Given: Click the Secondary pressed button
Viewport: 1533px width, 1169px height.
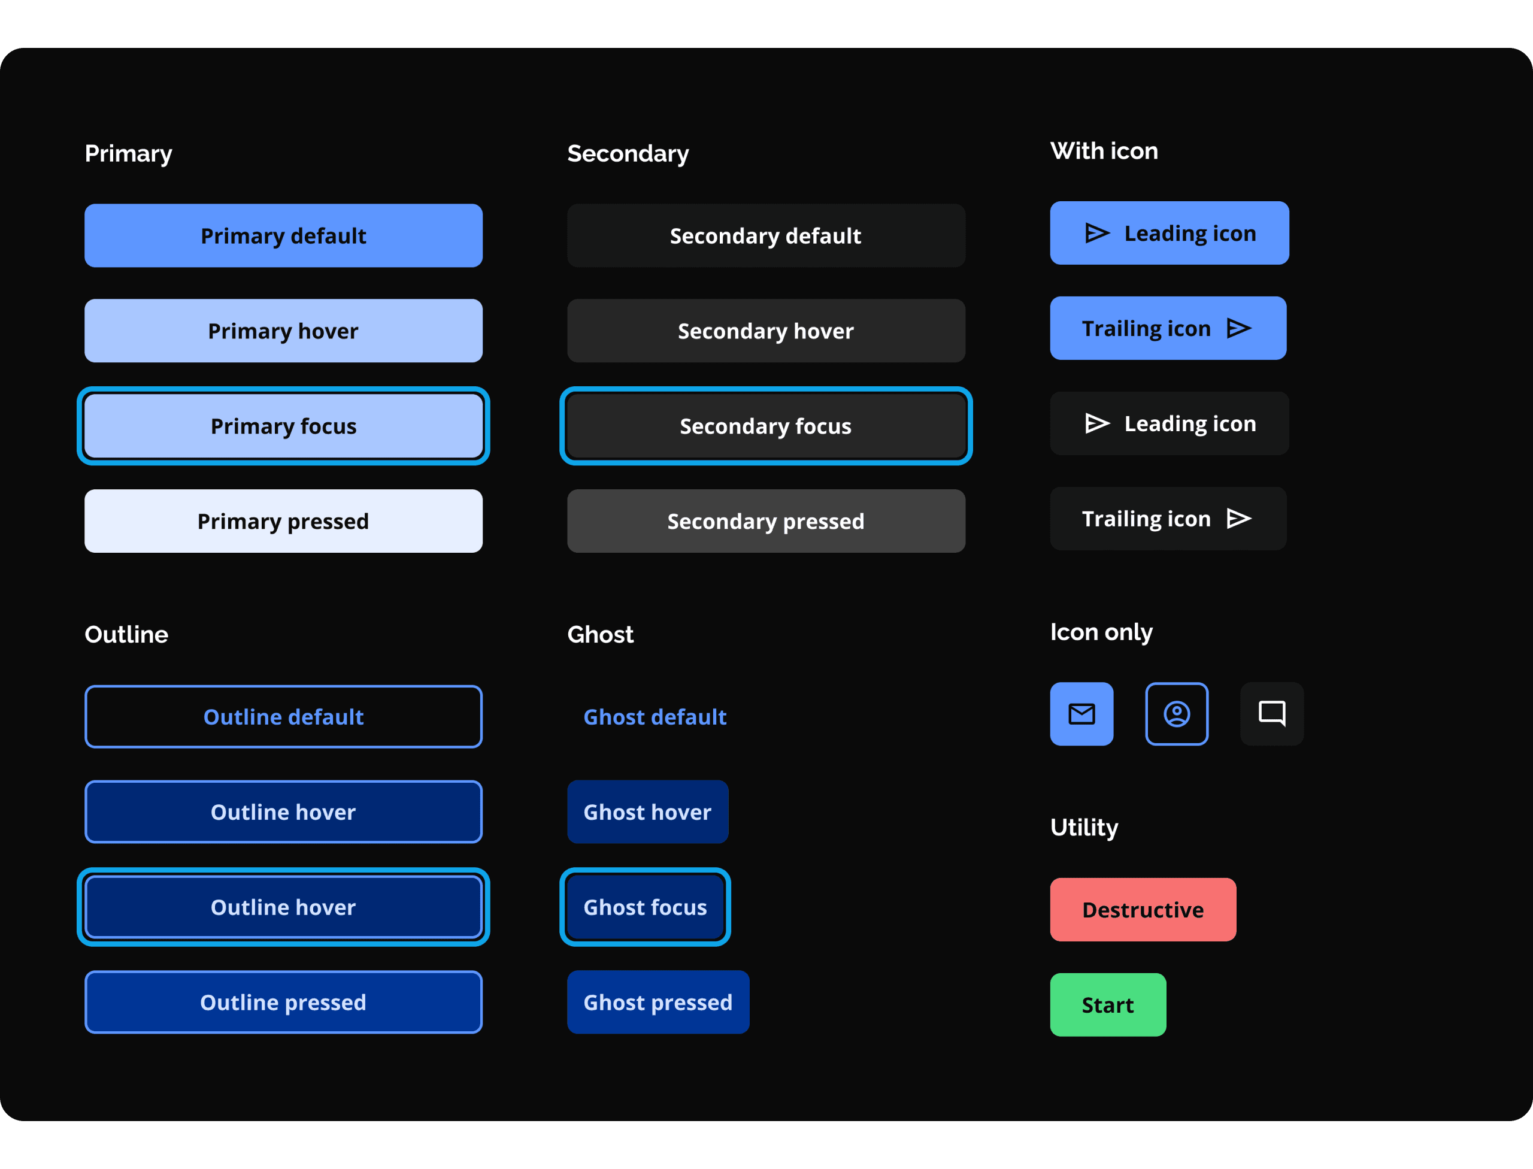Looking at the screenshot, I should [765, 521].
